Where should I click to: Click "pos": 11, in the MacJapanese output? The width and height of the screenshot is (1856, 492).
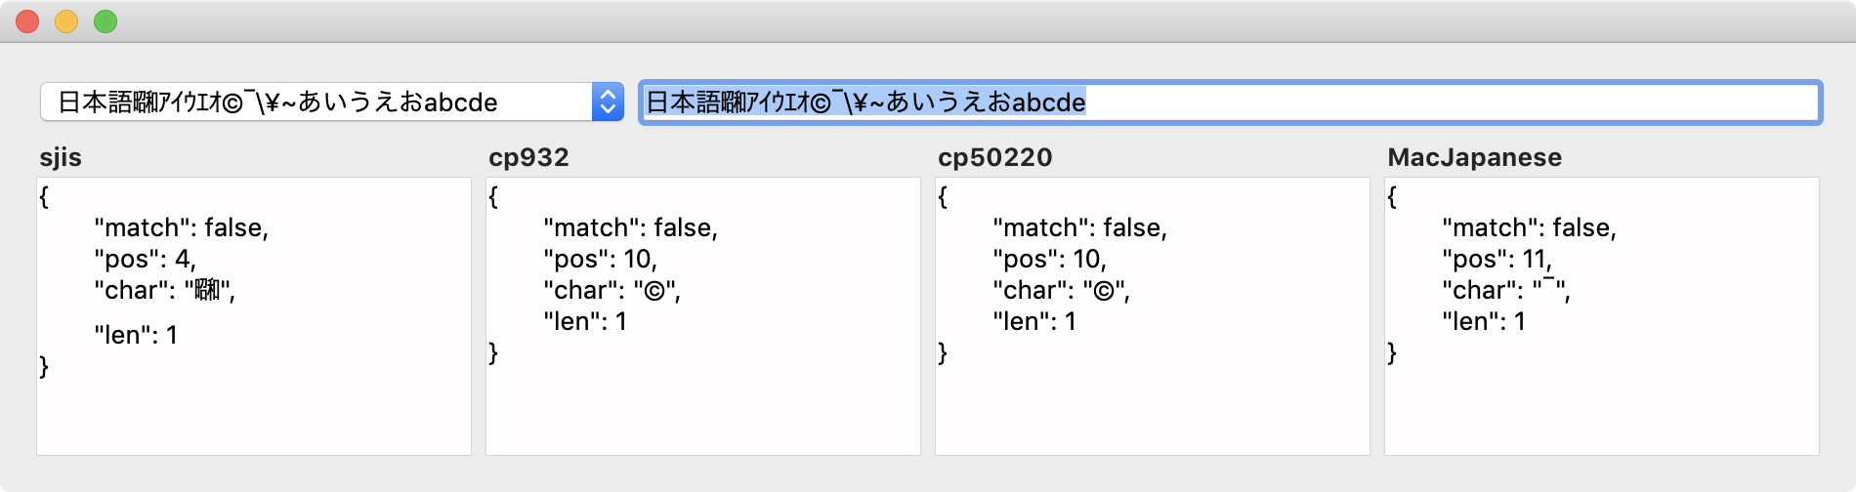point(1497,260)
